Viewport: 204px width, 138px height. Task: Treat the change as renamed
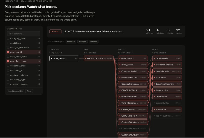point(71,42)
